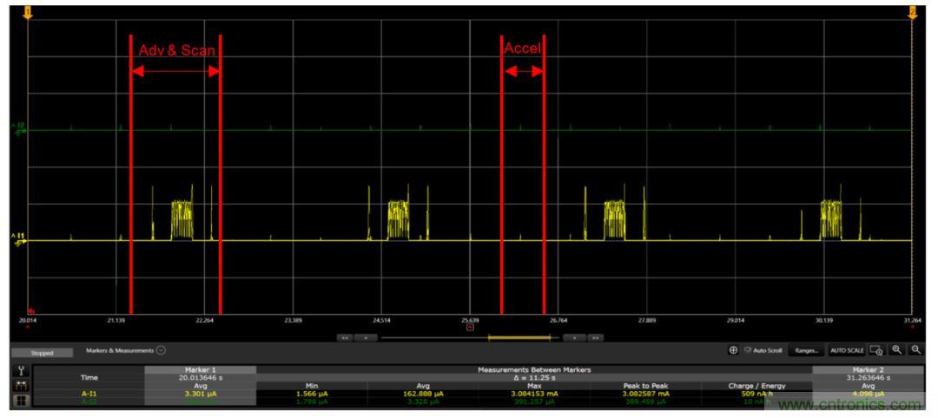Click the crosshair center icon beside Auto Scroll

point(733,350)
